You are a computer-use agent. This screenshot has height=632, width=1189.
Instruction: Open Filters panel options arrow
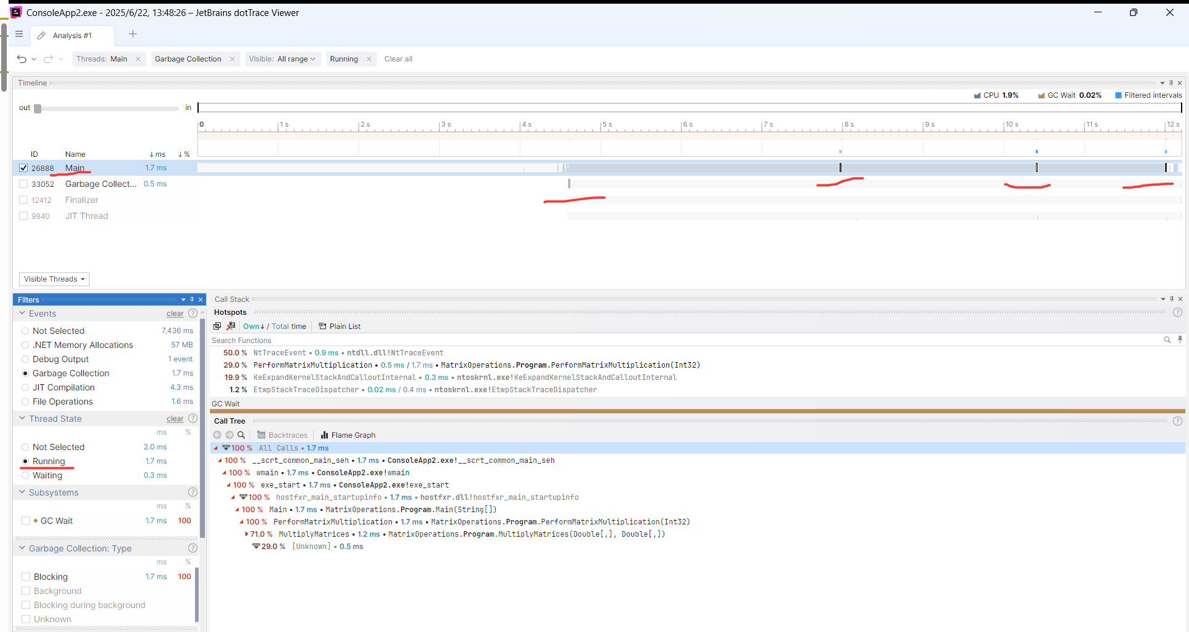point(183,300)
